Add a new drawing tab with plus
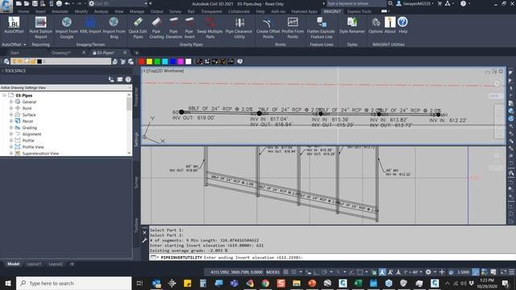 coord(136,52)
